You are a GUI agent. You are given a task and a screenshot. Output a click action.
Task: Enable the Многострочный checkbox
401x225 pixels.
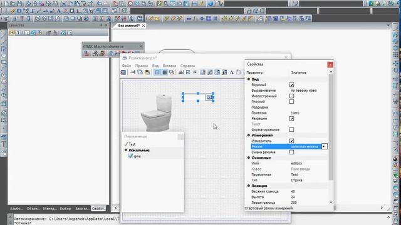click(x=291, y=96)
